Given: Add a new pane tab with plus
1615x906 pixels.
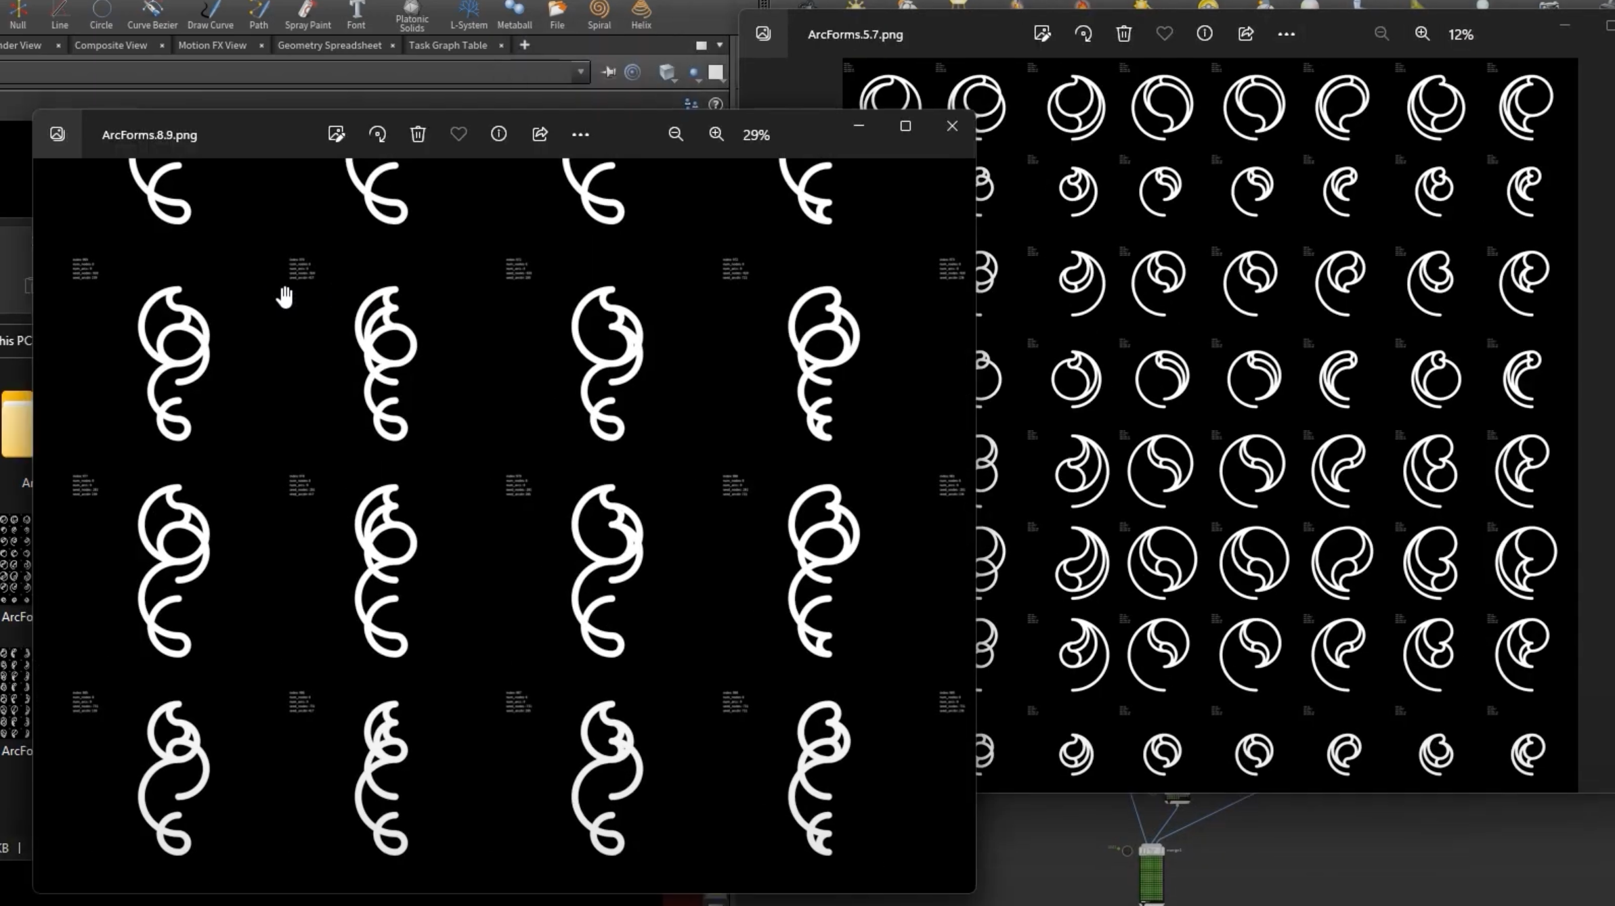Looking at the screenshot, I should [x=525, y=45].
